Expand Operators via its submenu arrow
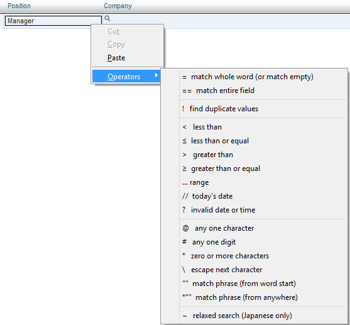 coord(156,75)
